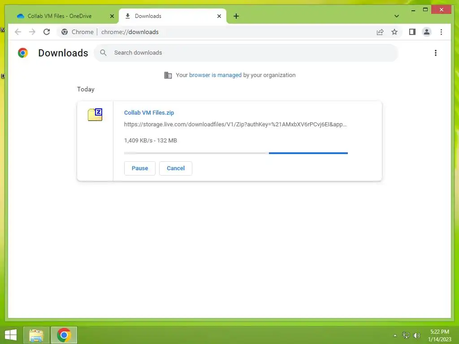
Task: Click the search magnifier icon
Action: point(103,53)
